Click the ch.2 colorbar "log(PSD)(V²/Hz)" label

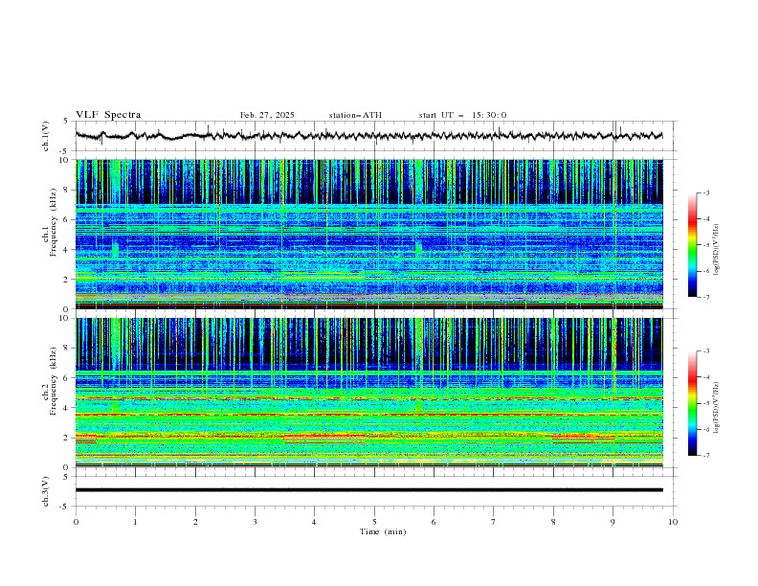(x=717, y=407)
